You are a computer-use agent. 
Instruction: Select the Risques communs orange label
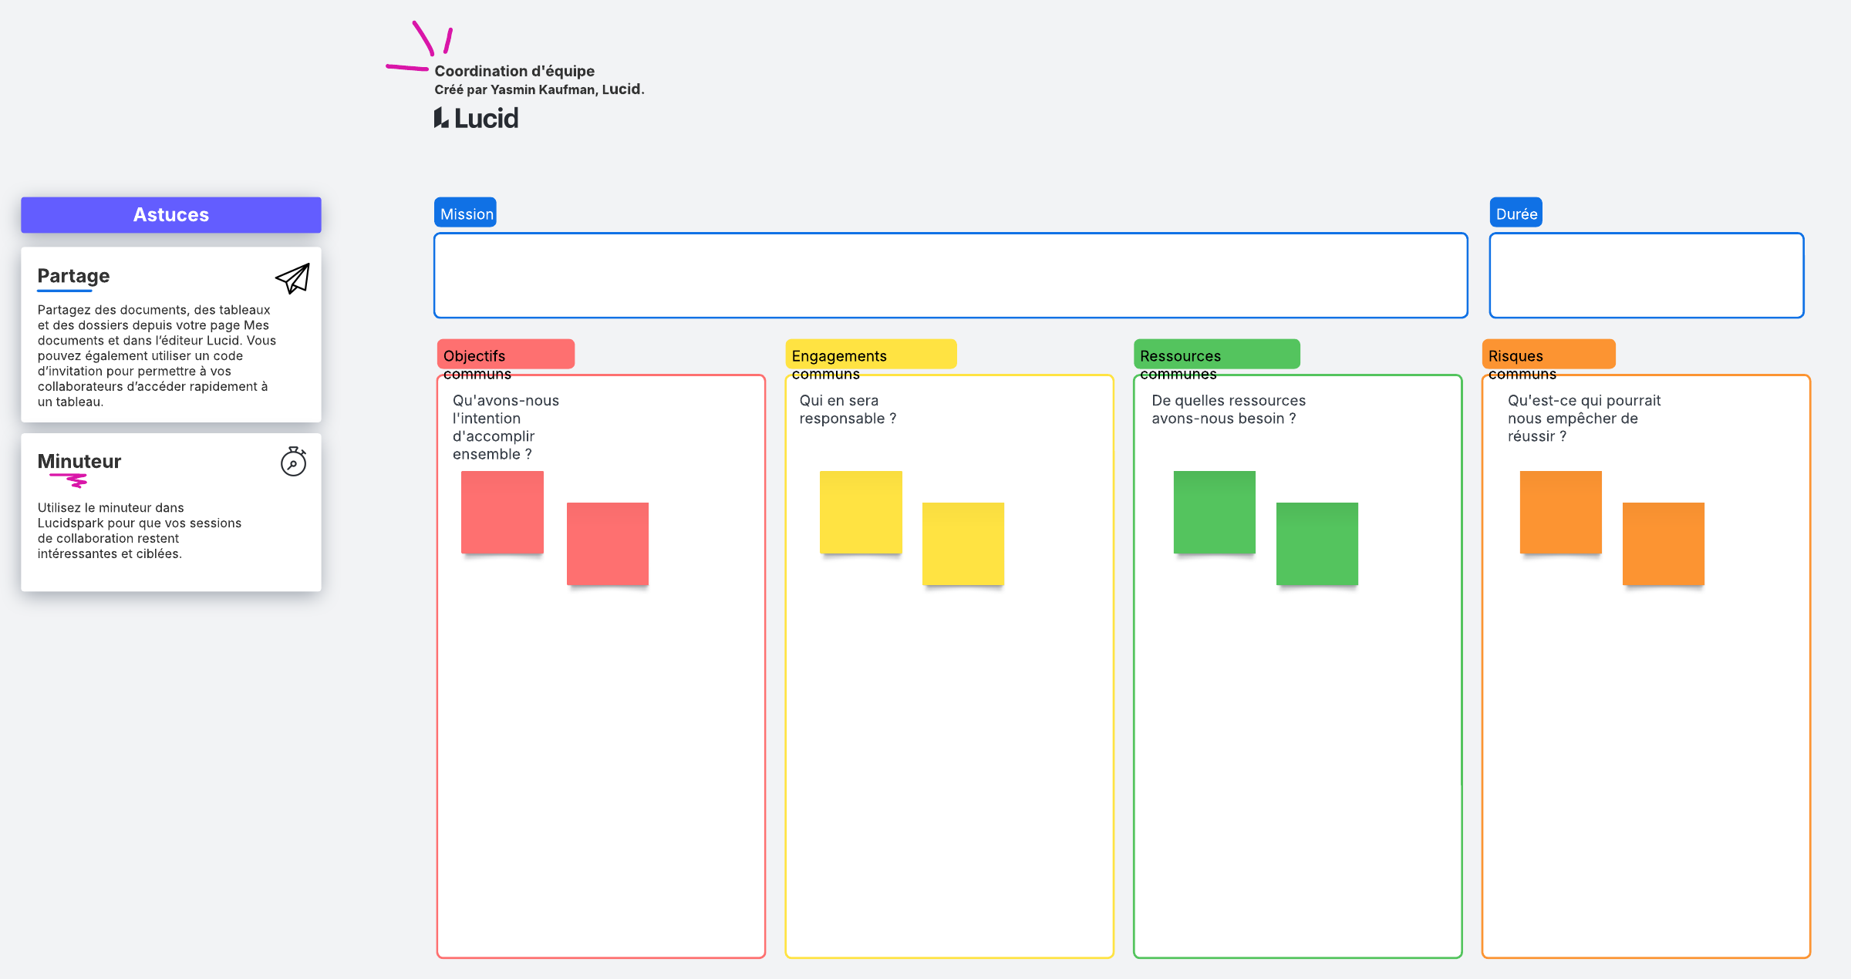click(x=1548, y=355)
